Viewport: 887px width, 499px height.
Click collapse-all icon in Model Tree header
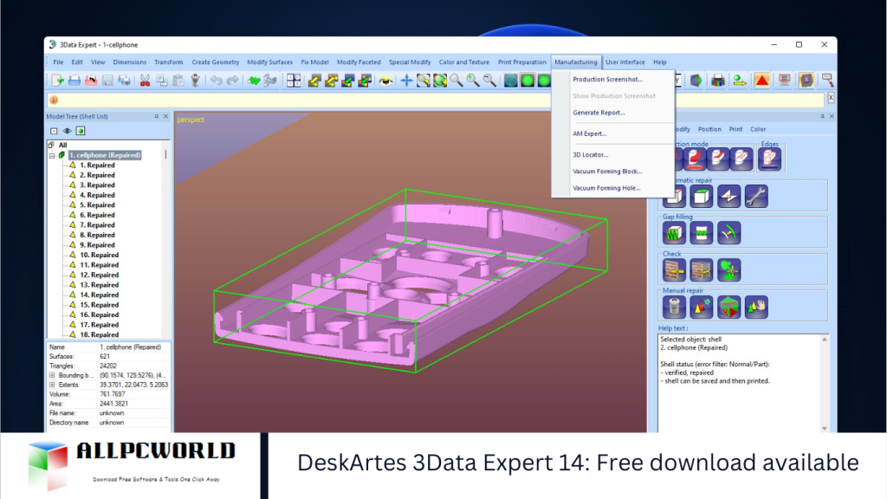click(x=54, y=131)
